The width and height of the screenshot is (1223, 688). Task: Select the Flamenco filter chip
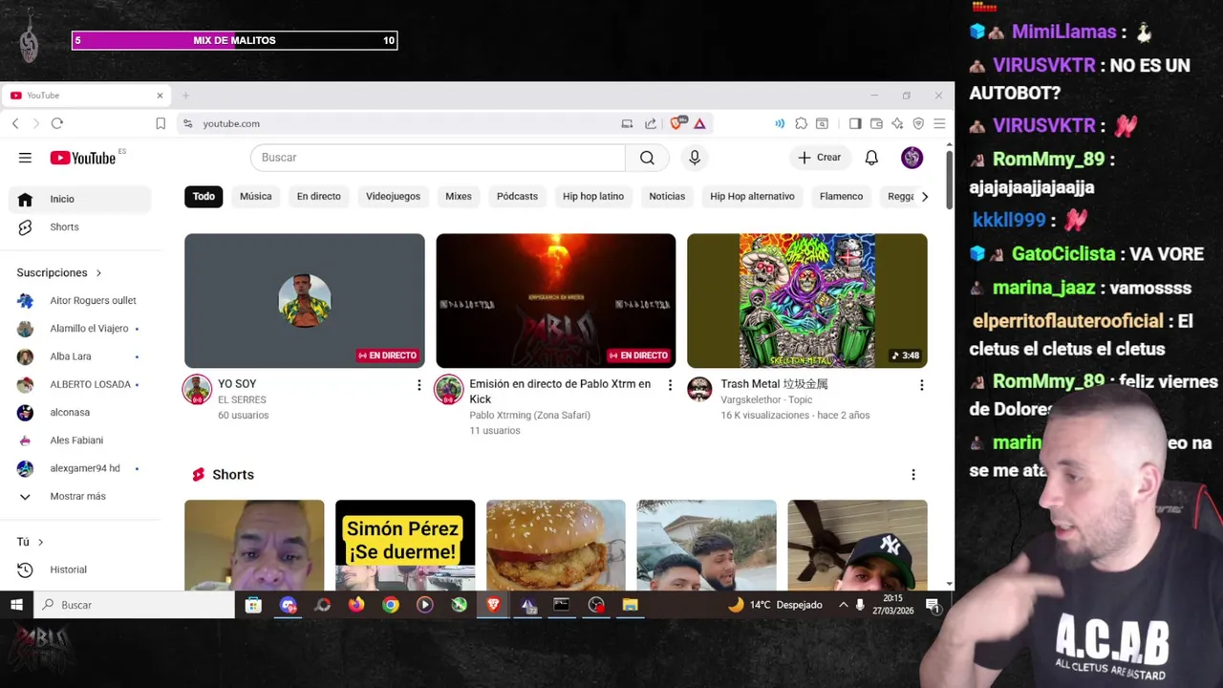(x=841, y=196)
